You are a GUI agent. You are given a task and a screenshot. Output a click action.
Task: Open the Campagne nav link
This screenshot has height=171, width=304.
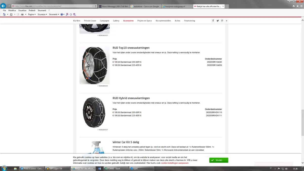105,21
